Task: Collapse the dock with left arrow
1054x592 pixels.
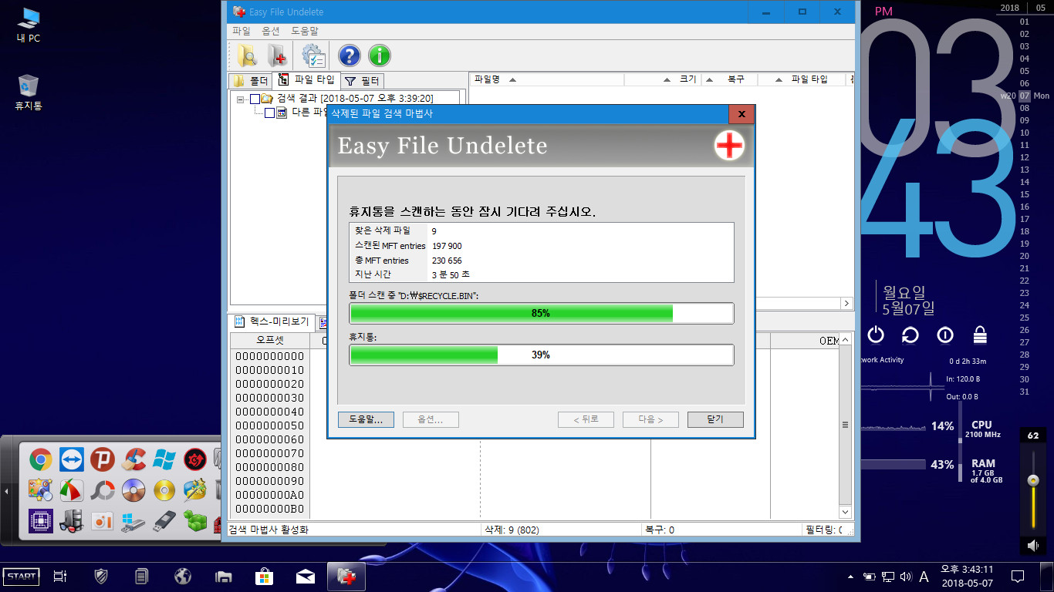Action: tap(7, 491)
